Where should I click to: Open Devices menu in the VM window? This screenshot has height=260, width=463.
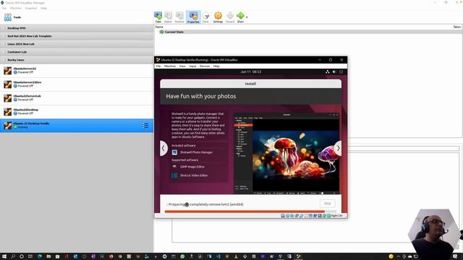pos(205,66)
